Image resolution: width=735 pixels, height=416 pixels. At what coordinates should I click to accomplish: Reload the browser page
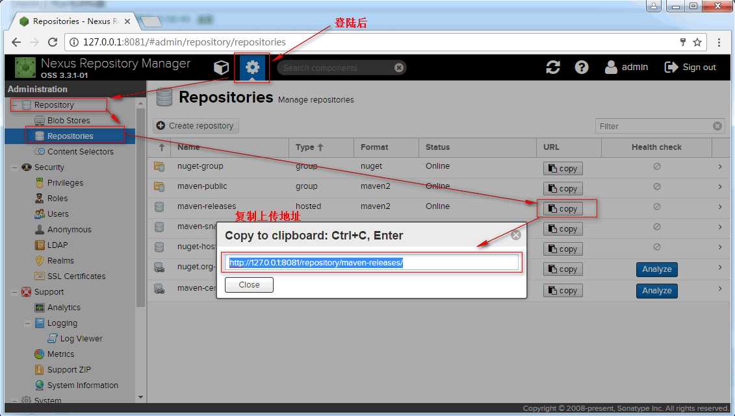click(53, 42)
